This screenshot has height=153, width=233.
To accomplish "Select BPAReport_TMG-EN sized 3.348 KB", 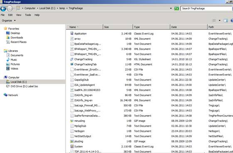I will (x=87, y=49).
